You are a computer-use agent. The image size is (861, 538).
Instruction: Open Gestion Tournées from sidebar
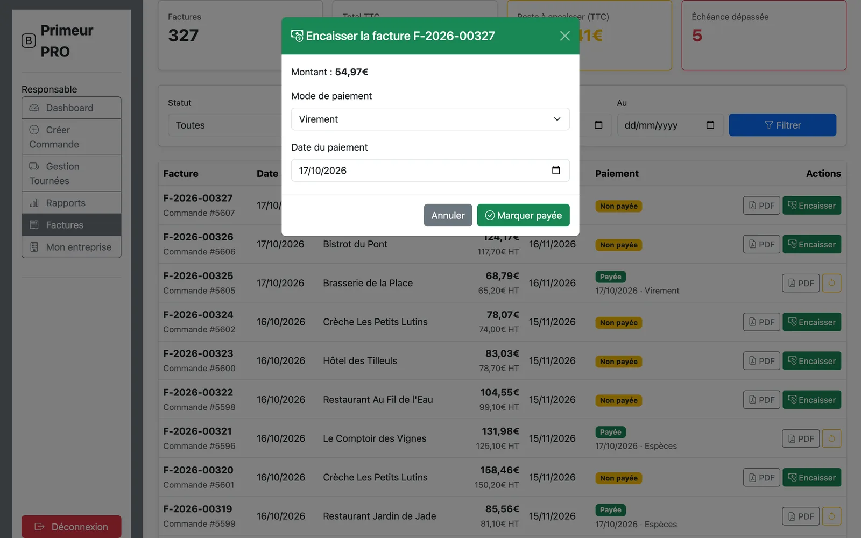click(71, 174)
